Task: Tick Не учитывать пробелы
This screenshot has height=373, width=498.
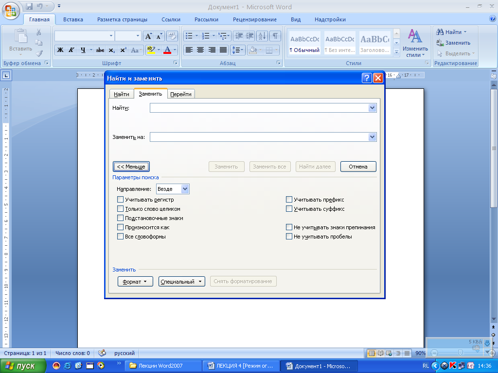Action: tap(289, 237)
